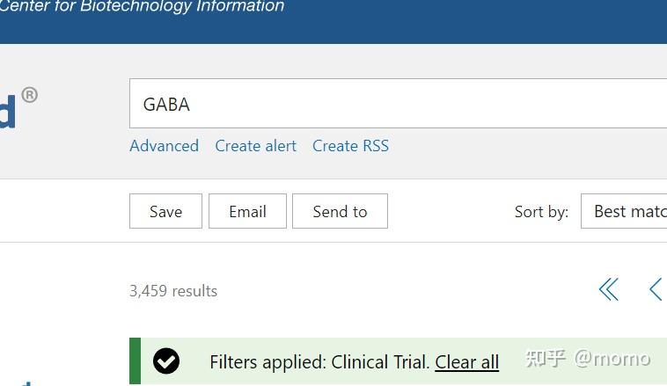This screenshot has height=386, width=667.
Task: Open the Send to menu
Action: pyautogui.click(x=340, y=211)
